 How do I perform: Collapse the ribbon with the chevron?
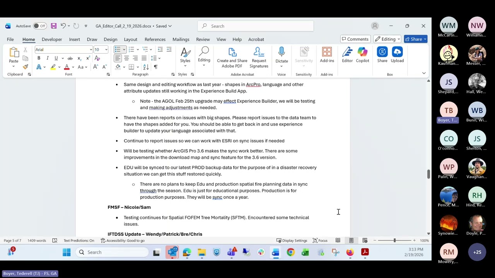(424, 73)
